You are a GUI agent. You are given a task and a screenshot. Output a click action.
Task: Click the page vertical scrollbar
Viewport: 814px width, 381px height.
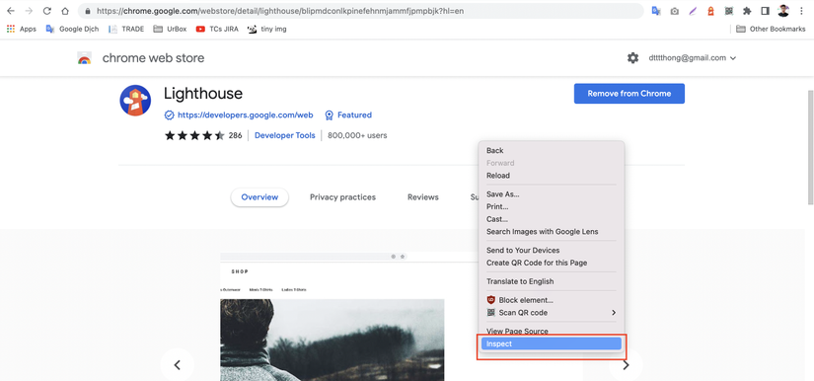tap(810, 148)
